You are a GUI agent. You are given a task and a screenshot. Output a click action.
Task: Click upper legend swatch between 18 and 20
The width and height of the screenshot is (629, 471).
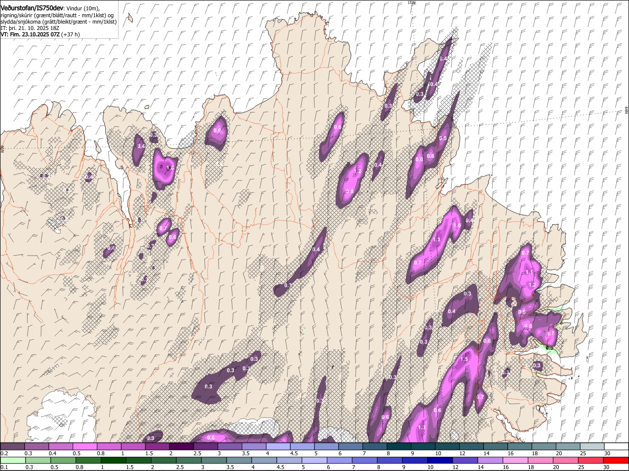[543, 446]
